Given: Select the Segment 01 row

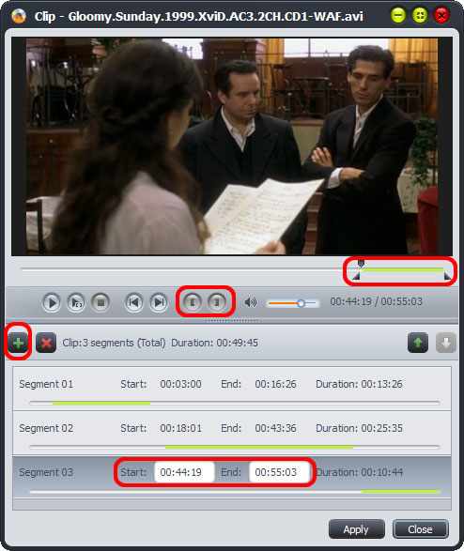Looking at the screenshot, I should 232,389.
